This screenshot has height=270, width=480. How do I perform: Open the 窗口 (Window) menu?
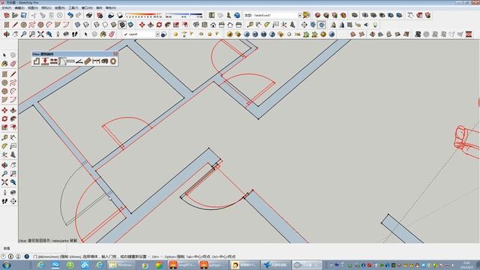point(87,8)
